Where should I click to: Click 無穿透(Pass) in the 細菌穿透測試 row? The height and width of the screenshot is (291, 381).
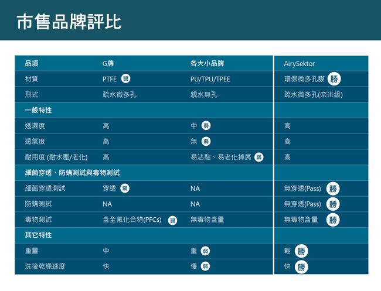tap(302, 189)
